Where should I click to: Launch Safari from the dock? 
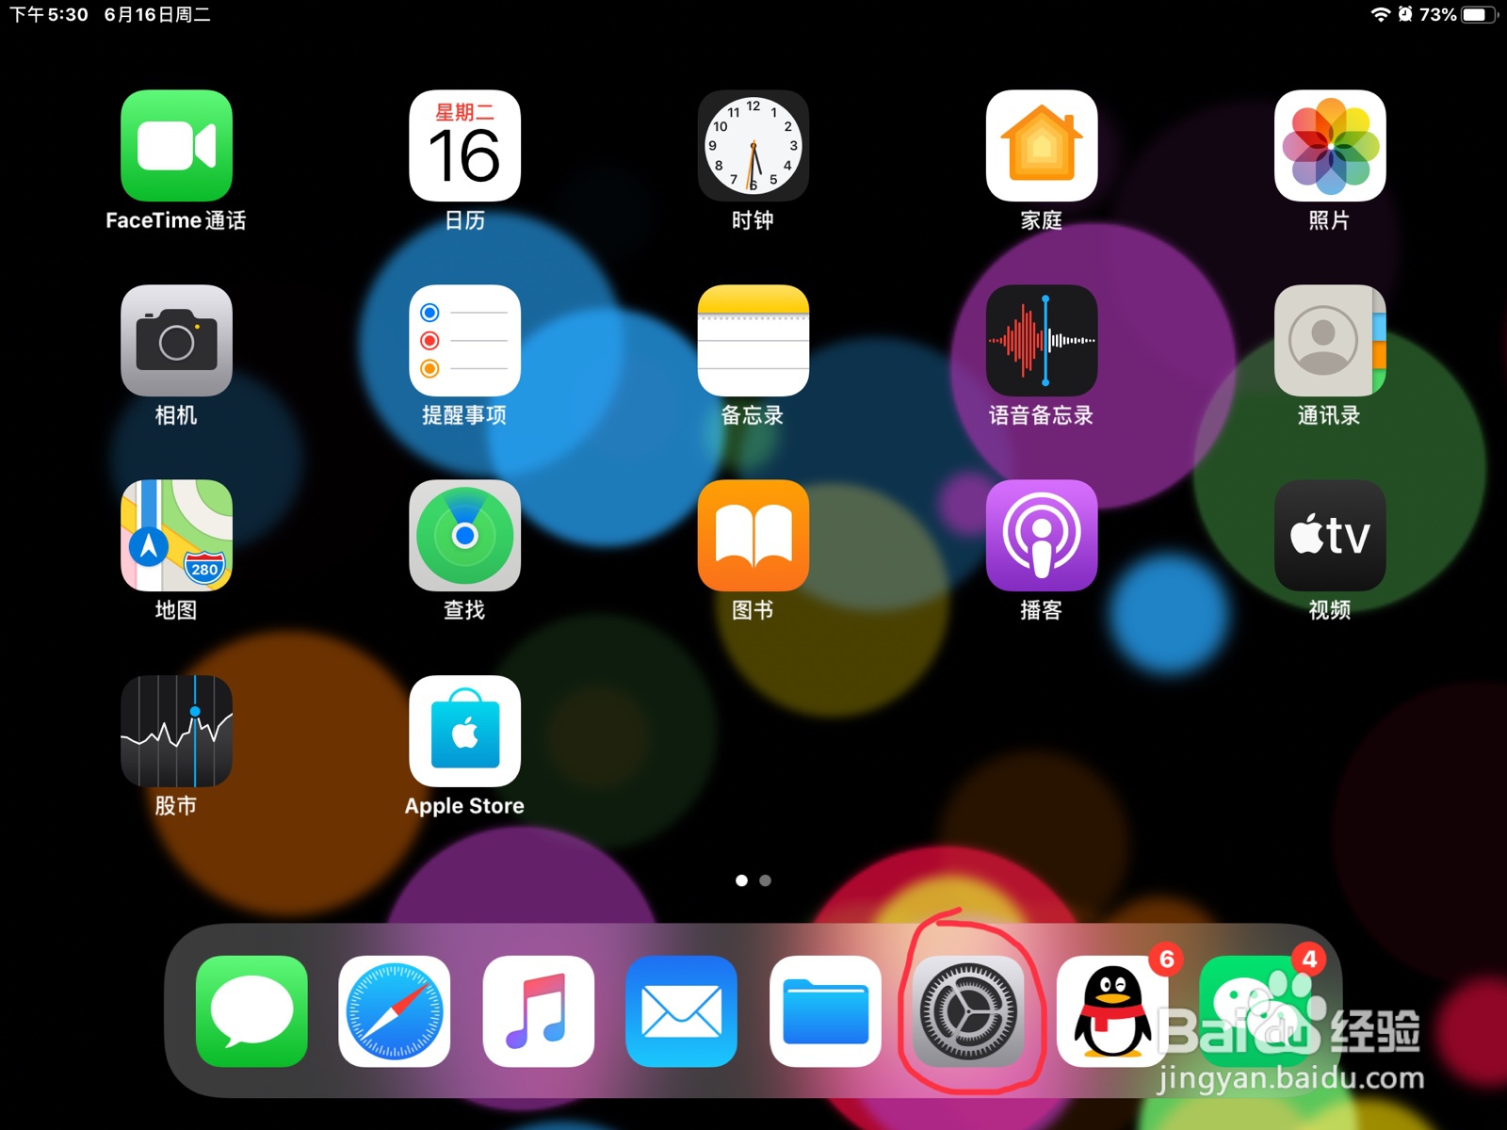[395, 1011]
